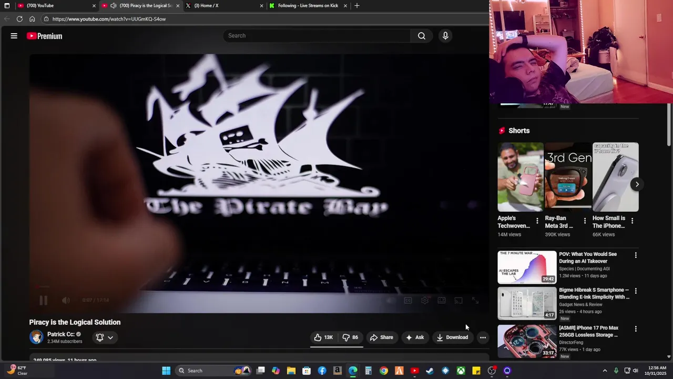Open the Windows Start menu
Image resolution: width=673 pixels, height=379 pixels.
point(166,371)
